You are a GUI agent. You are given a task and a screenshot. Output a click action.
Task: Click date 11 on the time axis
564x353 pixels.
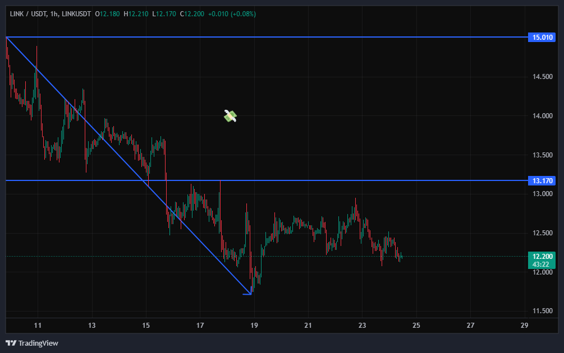[x=38, y=326]
